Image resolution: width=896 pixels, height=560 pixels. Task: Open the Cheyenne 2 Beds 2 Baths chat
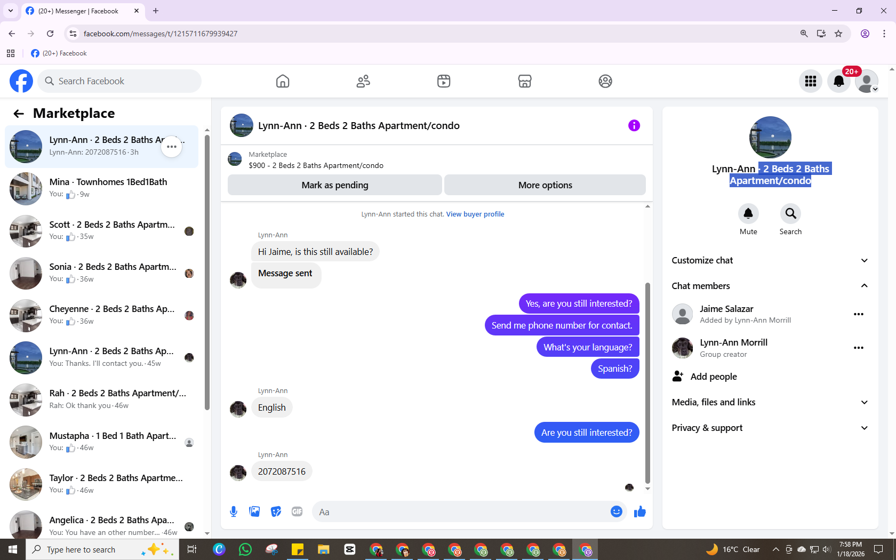[x=101, y=315]
